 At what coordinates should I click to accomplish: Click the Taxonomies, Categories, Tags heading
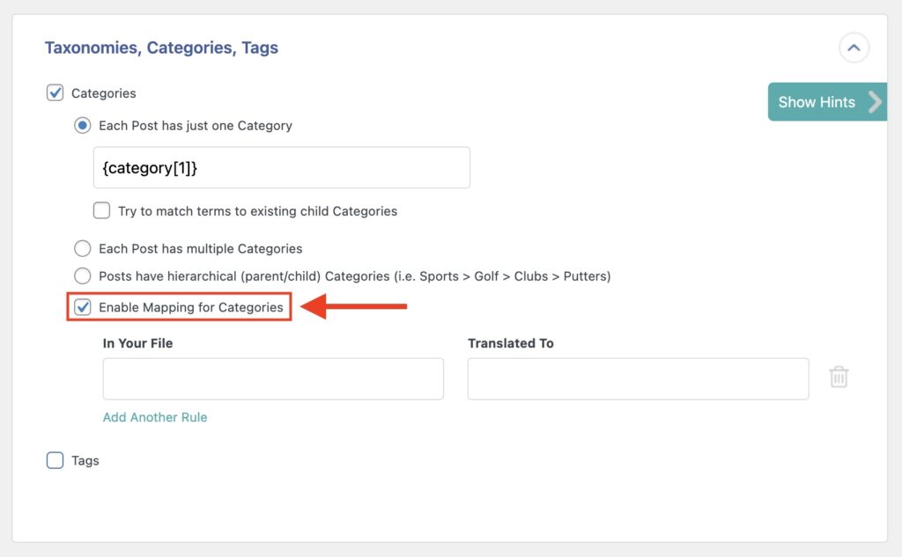point(160,48)
